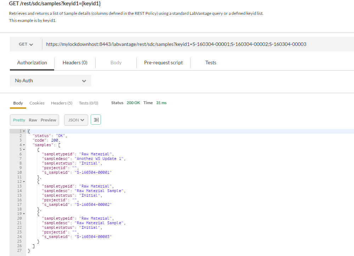The height and width of the screenshot is (256, 354).
Task: Select the response Body tab
Action: (18, 103)
